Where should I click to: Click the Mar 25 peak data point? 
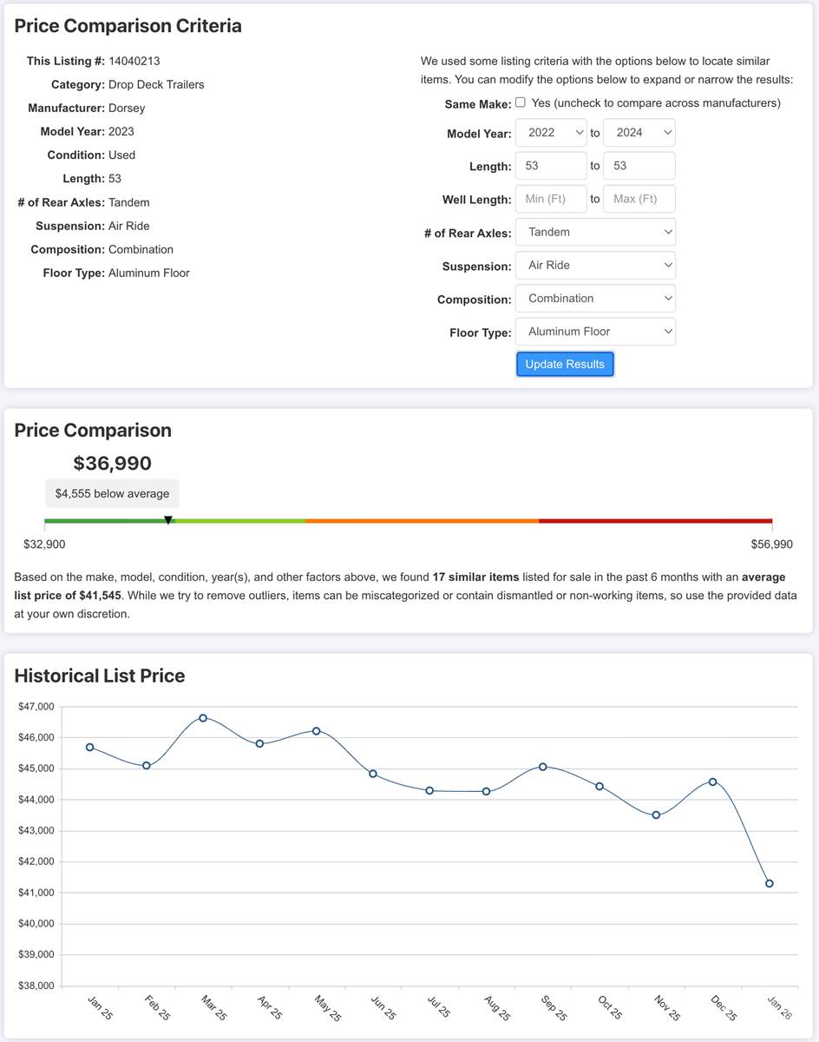pyautogui.click(x=203, y=718)
